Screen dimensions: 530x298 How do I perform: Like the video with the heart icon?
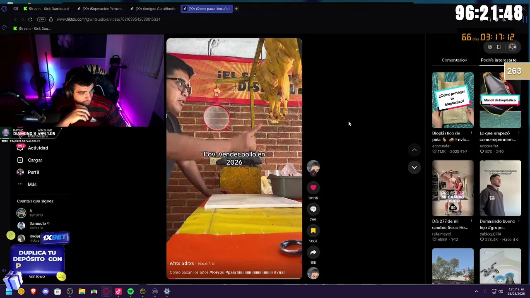[313, 187]
